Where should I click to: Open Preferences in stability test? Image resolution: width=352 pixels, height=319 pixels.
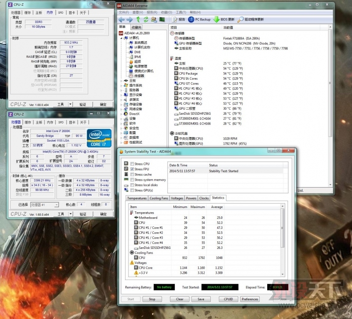click(x=250, y=299)
